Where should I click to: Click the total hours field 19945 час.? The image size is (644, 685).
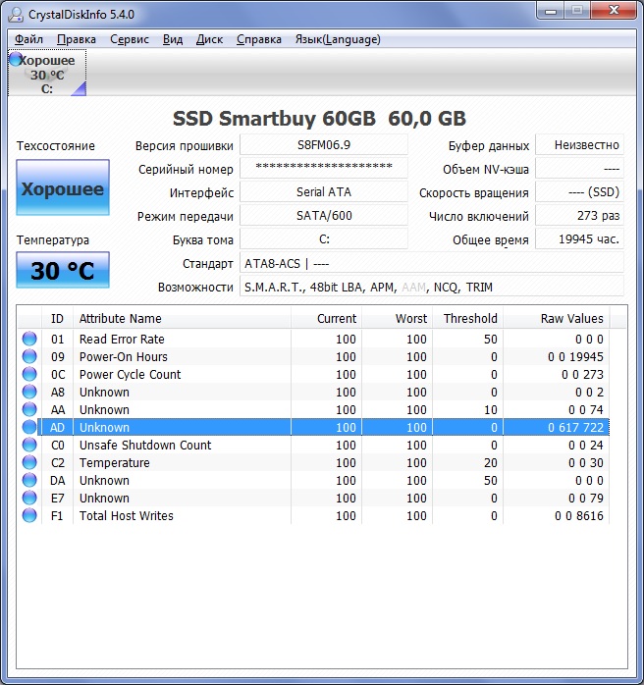pos(579,238)
